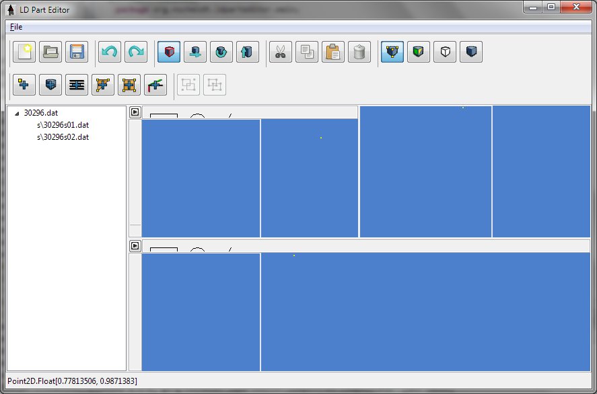Activate the red cube select tool
This screenshot has width=597, height=394.
169,52
